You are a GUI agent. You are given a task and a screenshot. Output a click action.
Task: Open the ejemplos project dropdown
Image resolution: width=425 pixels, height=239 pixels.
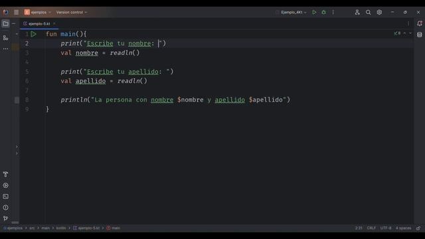(x=38, y=12)
